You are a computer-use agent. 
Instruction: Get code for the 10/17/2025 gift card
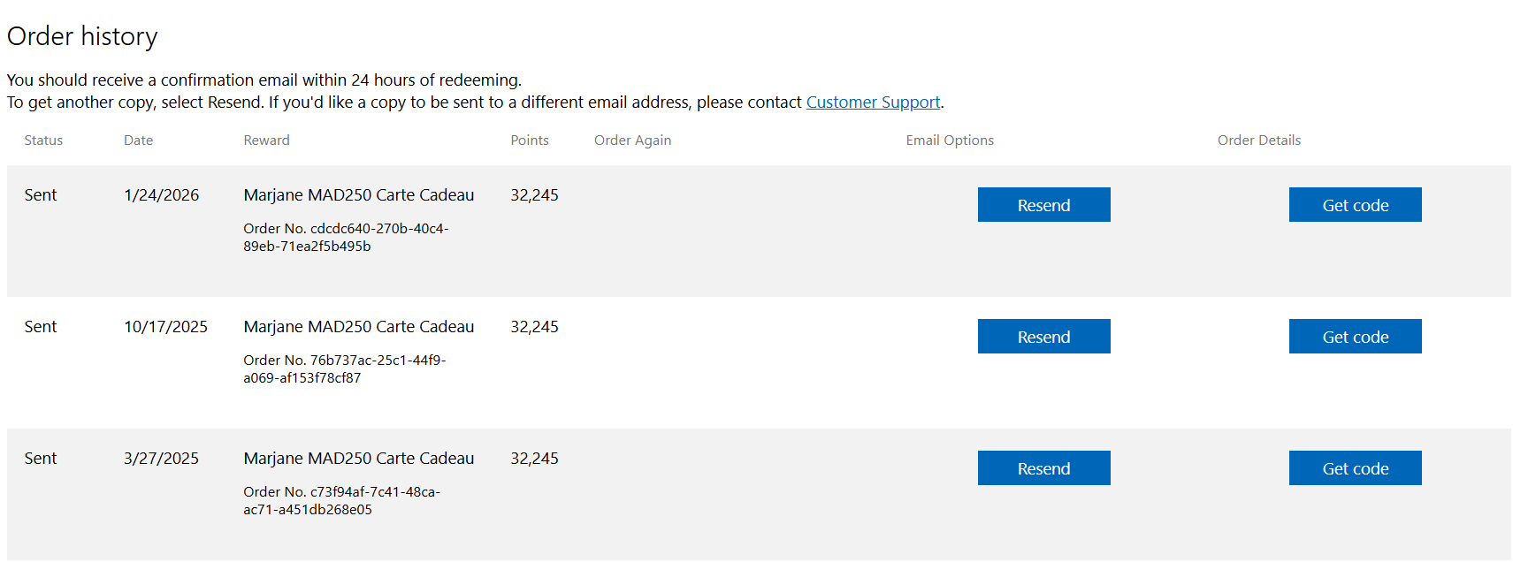1355,336
